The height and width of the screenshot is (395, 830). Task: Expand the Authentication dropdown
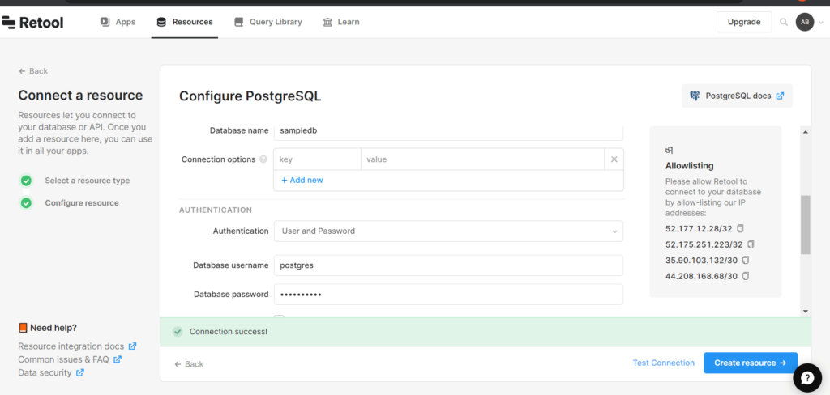tap(448, 231)
